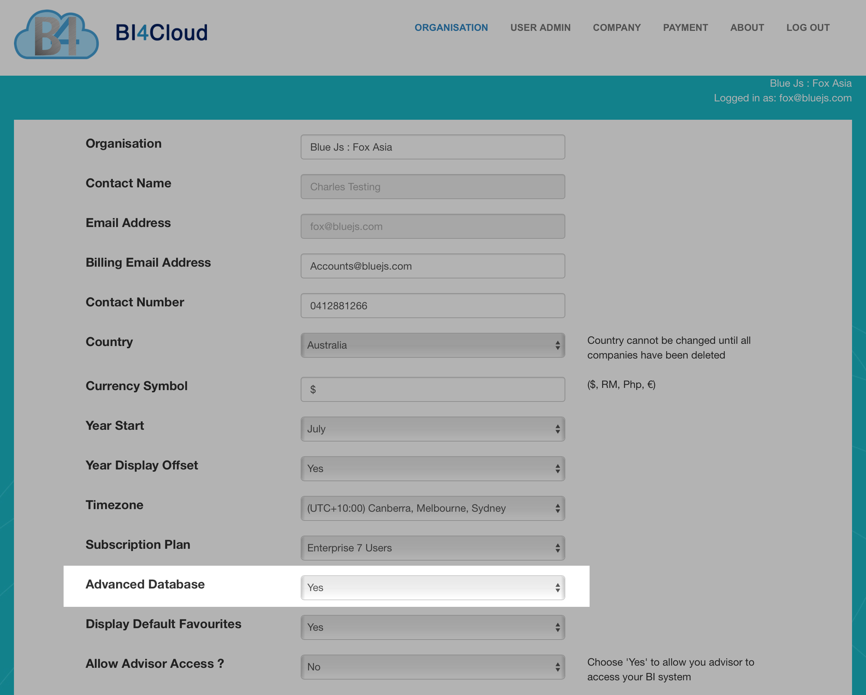This screenshot has width=866, height=695.
Task: Expand the Display Default Favourites dropdown
Action: pos(433,627)
